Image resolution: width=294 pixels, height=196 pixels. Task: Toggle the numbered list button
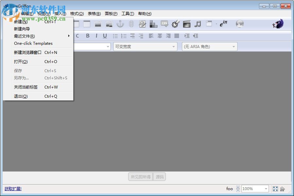click(x=124, y=36)
